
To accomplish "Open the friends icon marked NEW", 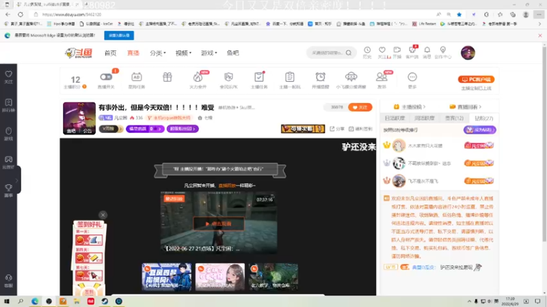I will pyautogui.click(x=382, y=77).
